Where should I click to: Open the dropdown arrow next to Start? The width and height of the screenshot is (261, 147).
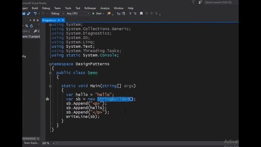click(103, 13)
